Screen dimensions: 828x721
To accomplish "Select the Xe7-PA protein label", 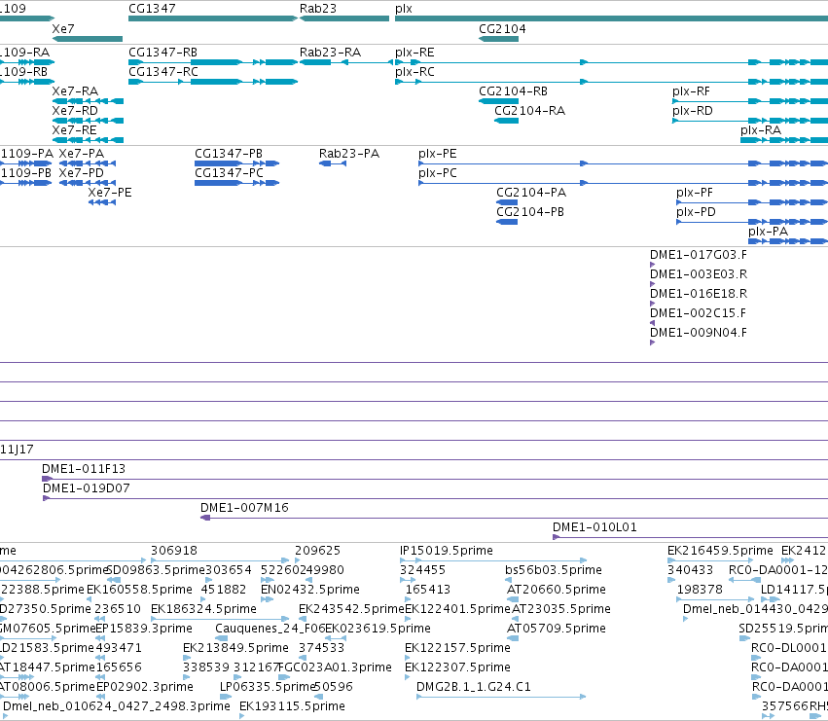I will pyautogui.click(x=82, y=153).
